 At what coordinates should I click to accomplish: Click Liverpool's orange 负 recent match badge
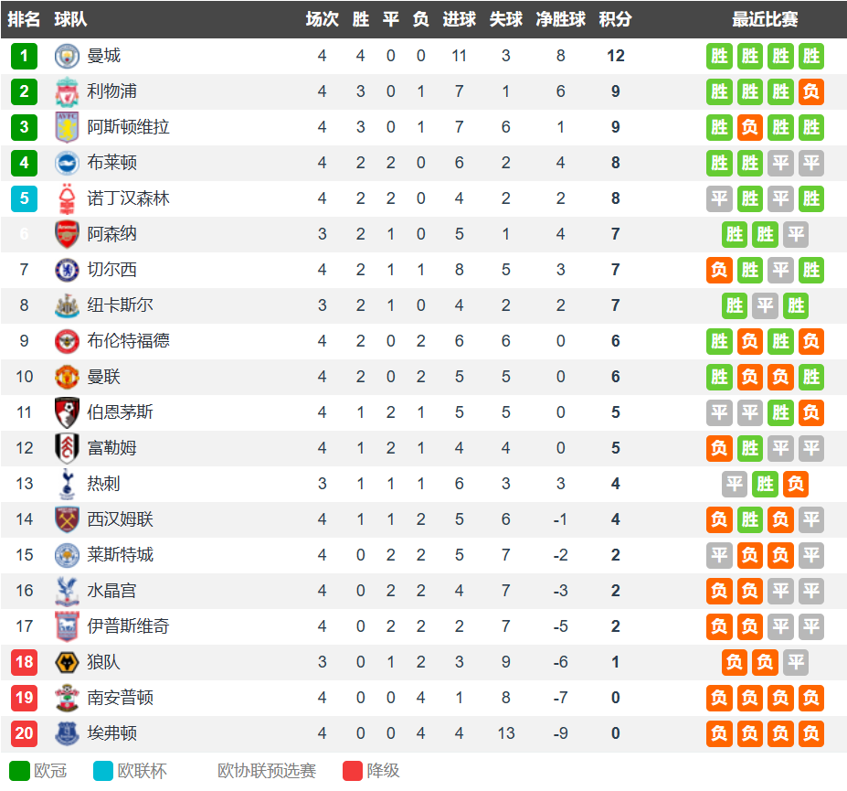point(810,91)
